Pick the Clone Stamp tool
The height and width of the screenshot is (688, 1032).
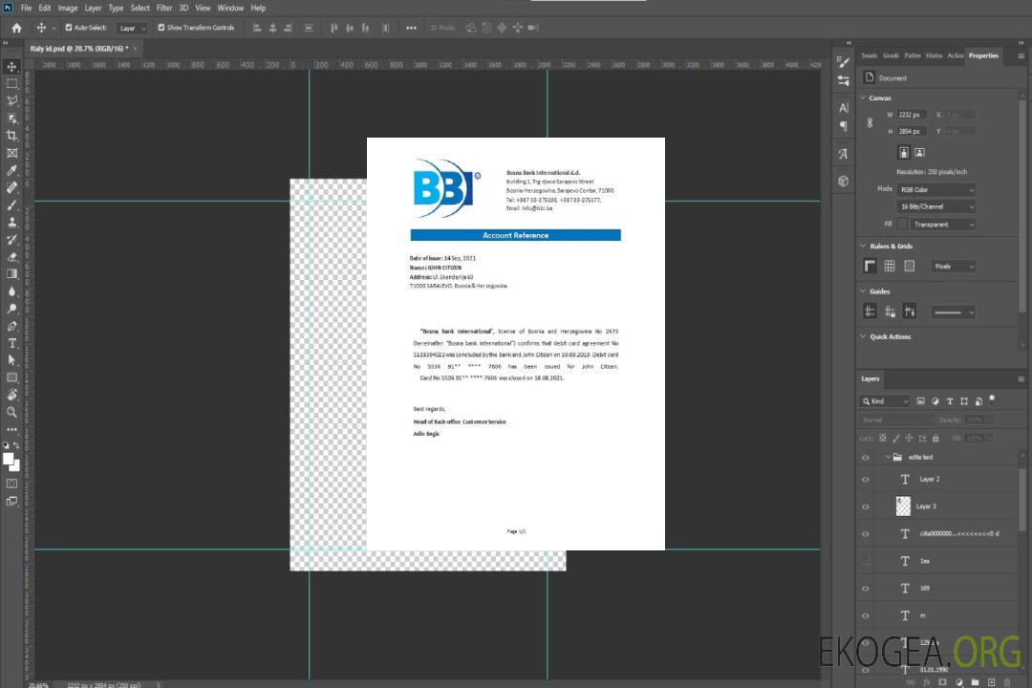(x=12, y=222)
